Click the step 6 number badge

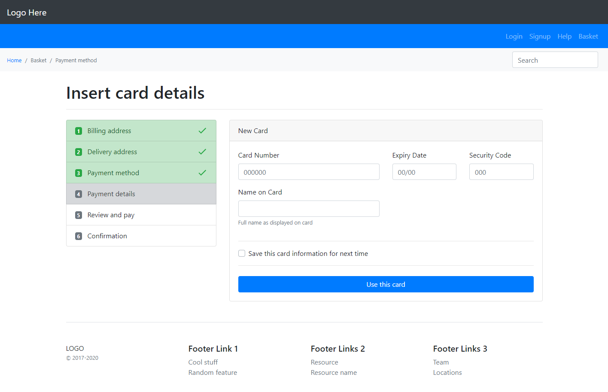pos(79,236)
